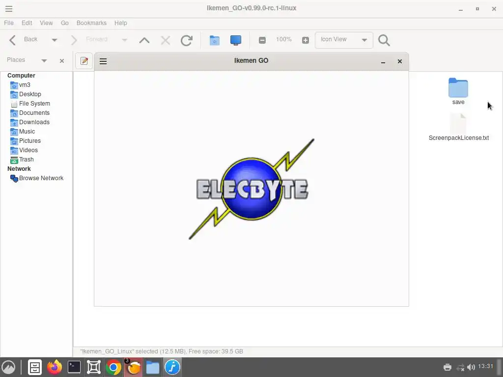Open the Bookmarks menu
The height and width of the screenshot is (377, 503).
pos(91,23)
